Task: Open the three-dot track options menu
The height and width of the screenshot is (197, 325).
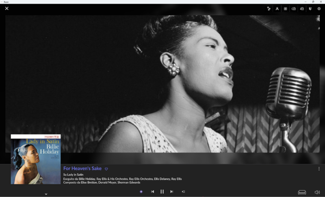Action: tap(319, 169)
